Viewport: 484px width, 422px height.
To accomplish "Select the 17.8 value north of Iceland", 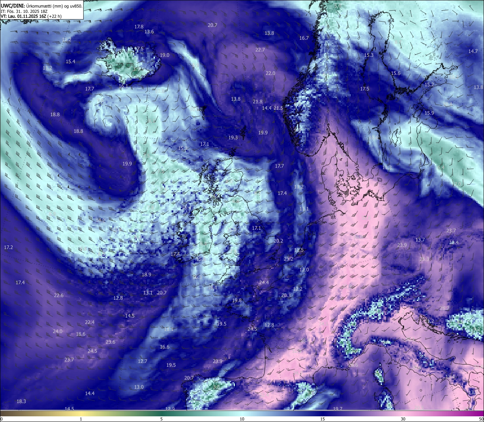I will (x=139, y=26).
